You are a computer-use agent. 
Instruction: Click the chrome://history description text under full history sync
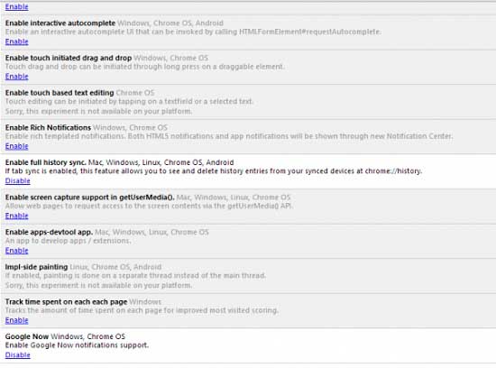point(214,171)
